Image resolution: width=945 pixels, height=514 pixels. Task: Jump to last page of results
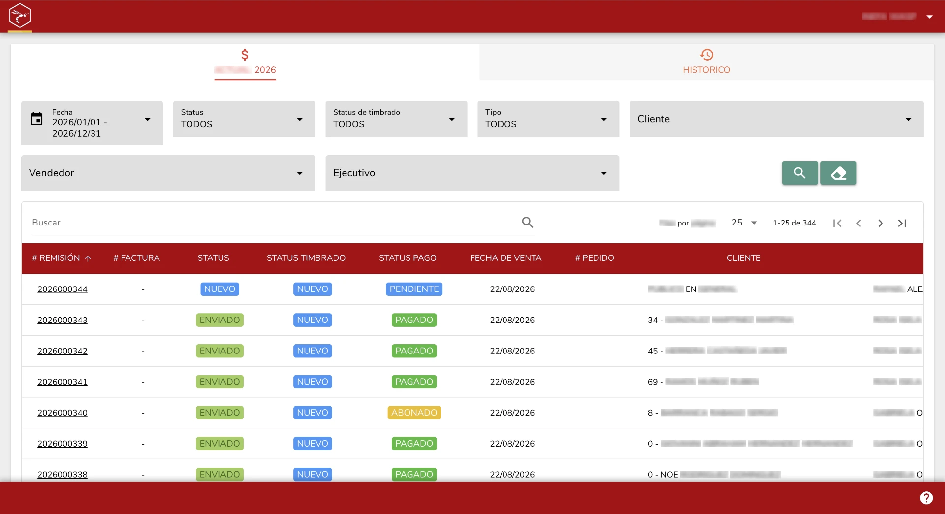(902, 223)
